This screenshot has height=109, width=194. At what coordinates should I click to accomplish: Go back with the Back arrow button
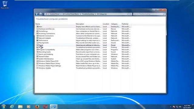pyautogui.click(x=37, y=14)
